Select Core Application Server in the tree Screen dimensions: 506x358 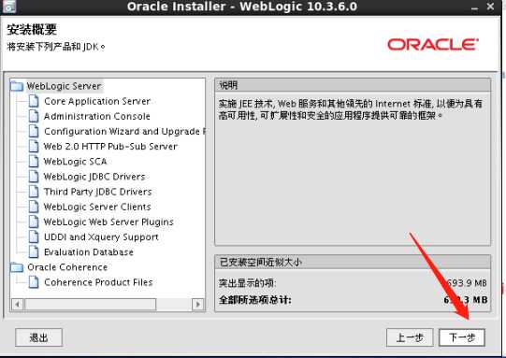[x=97, y=101]
